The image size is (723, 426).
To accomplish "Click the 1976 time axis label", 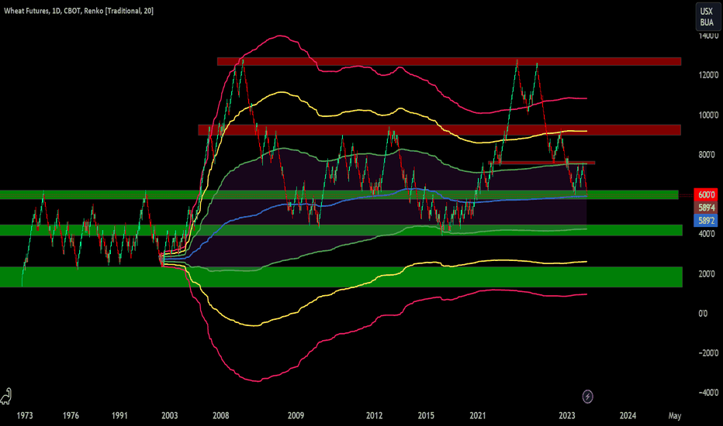I will click(x=71, y=415).
